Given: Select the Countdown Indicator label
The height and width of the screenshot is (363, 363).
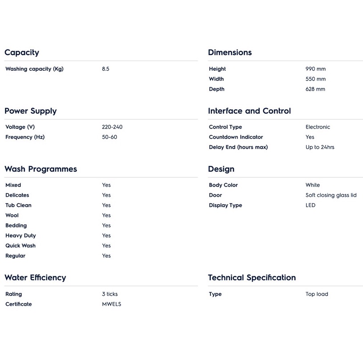Looking at the screenshot, I should pyautogui.click(x=236, y=137).
